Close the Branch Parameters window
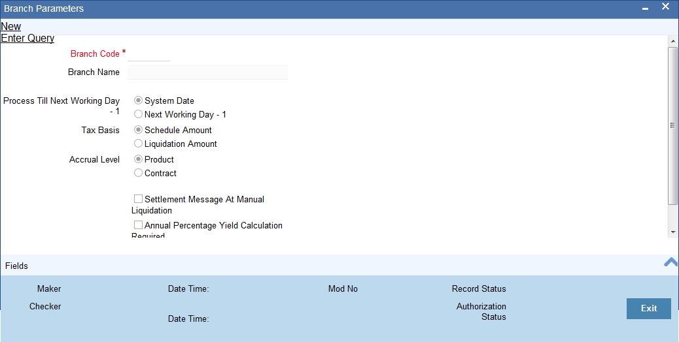The height and width of the screenshot is (342, 679). [665, 7]
